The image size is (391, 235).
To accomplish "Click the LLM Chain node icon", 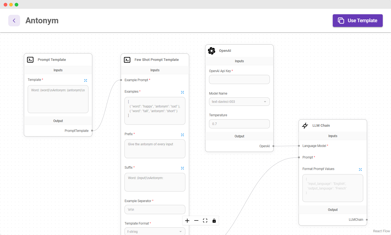I will 305,126.
